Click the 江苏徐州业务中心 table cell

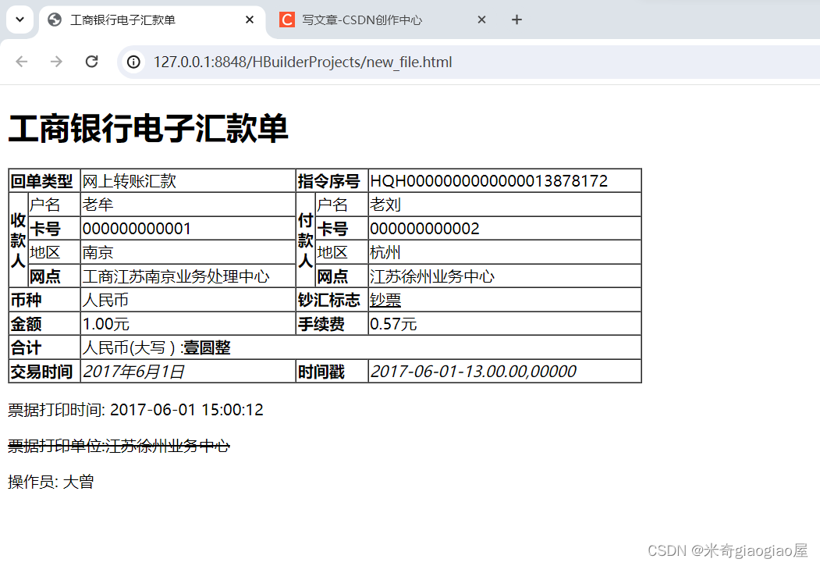(505, 276)
